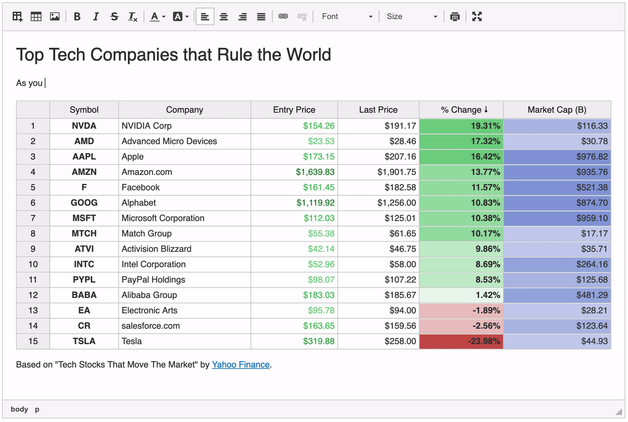Open the Text Color dropdown
This screenshot has width=628, height=422.
[x=158, y=16]
